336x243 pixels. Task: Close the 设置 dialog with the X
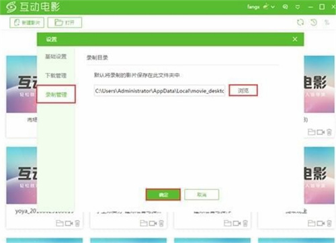click(x=295, y=39)
